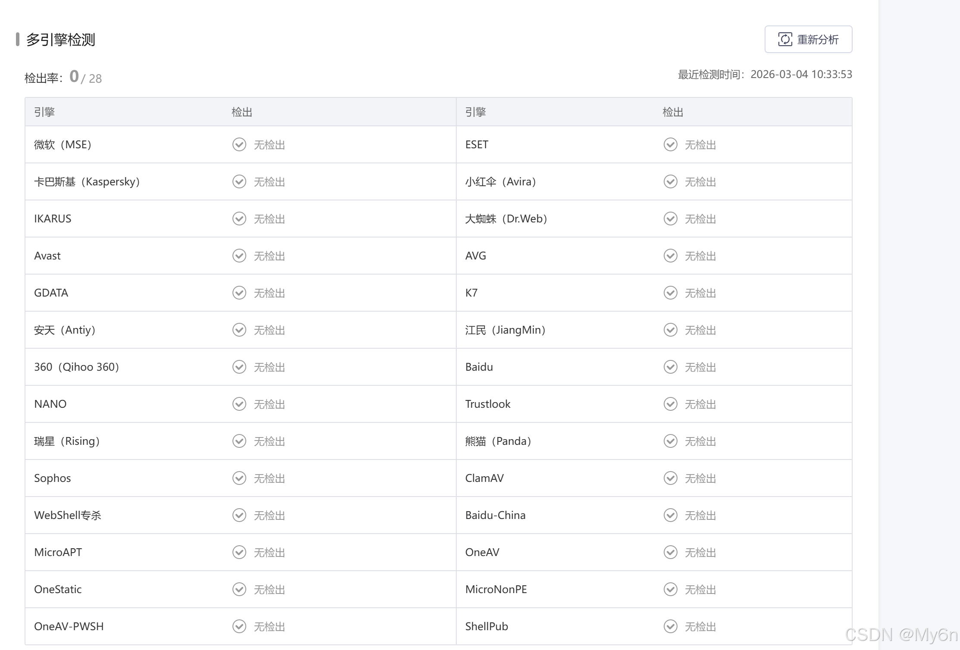The image size is (960, 650).
Task: Click the OneAV-PWSH engine name
Action: click(x=69, y=626)
